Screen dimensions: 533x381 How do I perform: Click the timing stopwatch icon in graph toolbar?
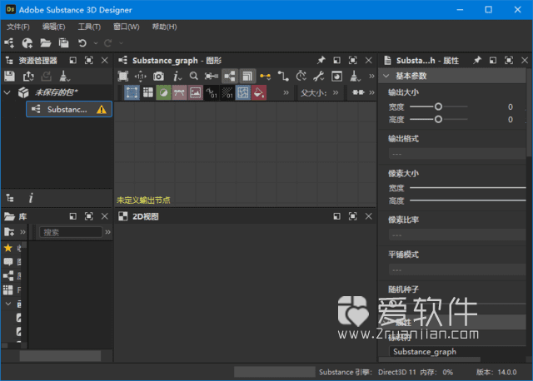pyautogui.click(x=301, y=76)
